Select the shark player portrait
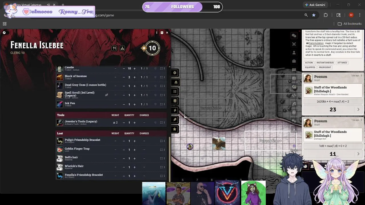 pyautogui.click(x=154, y=194)
